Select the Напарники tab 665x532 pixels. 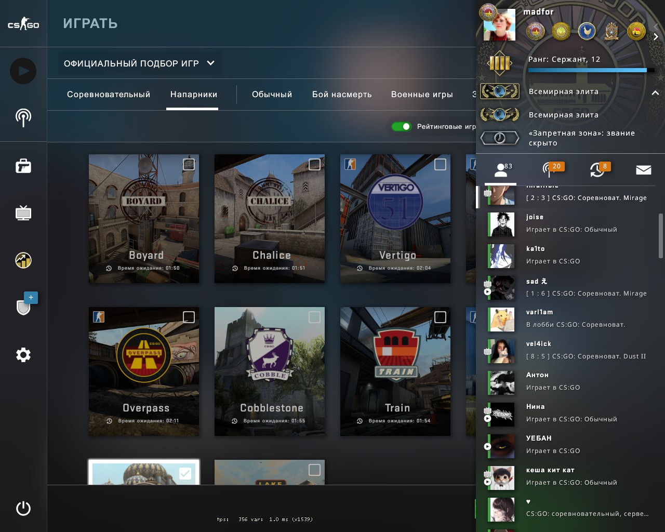[194, 95]
